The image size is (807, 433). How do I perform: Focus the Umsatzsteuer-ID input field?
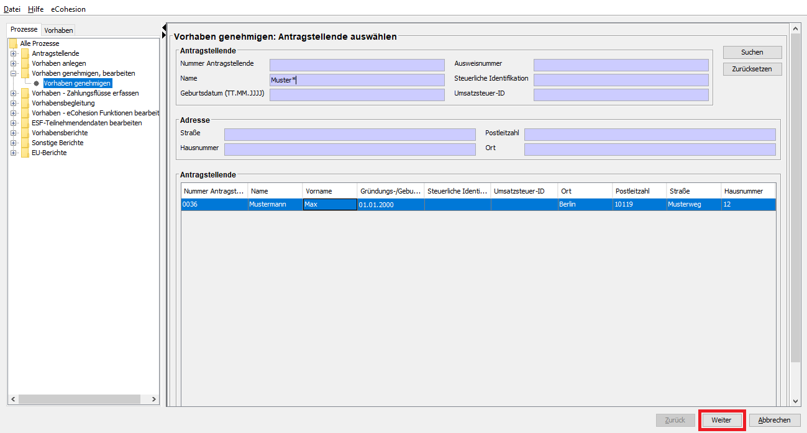621,95
